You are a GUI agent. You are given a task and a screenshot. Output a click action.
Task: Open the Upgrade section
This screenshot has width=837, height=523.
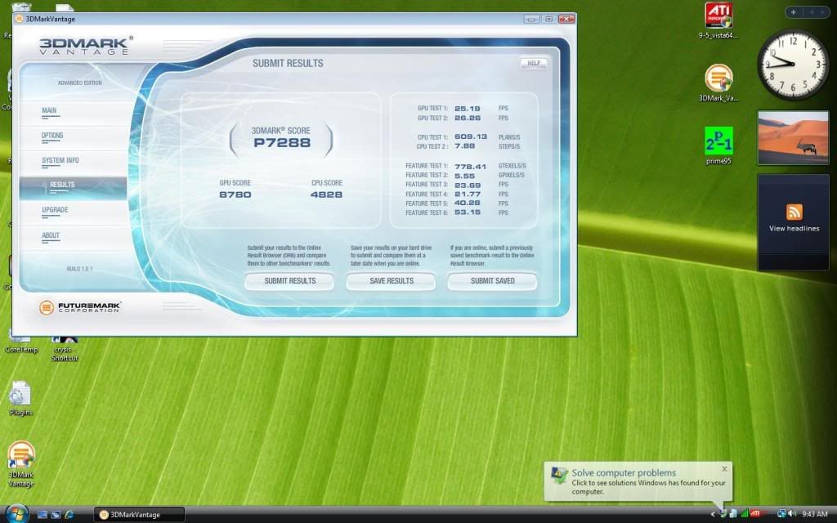coord(55,210)
